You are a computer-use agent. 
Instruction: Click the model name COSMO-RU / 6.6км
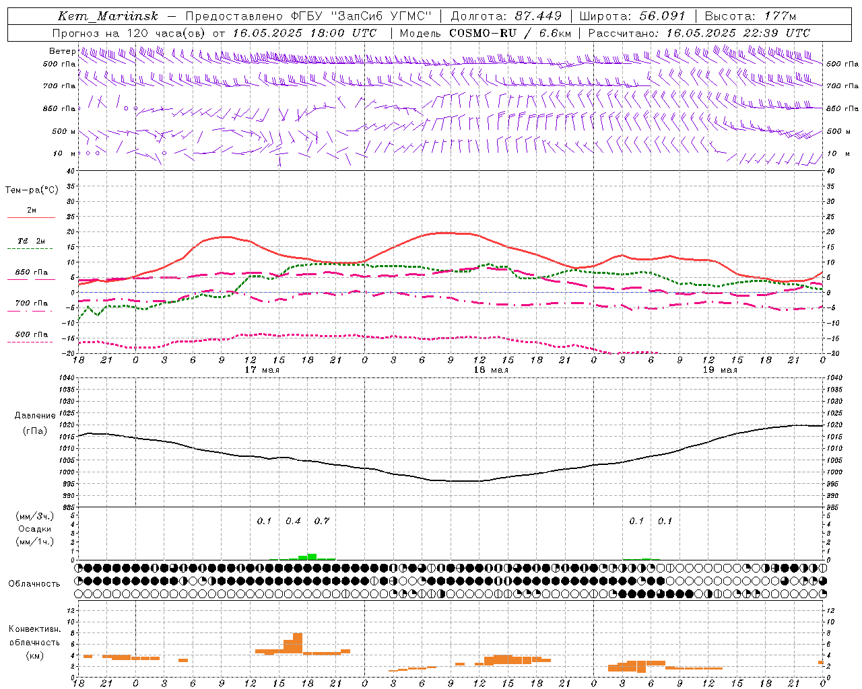point(510,33)
